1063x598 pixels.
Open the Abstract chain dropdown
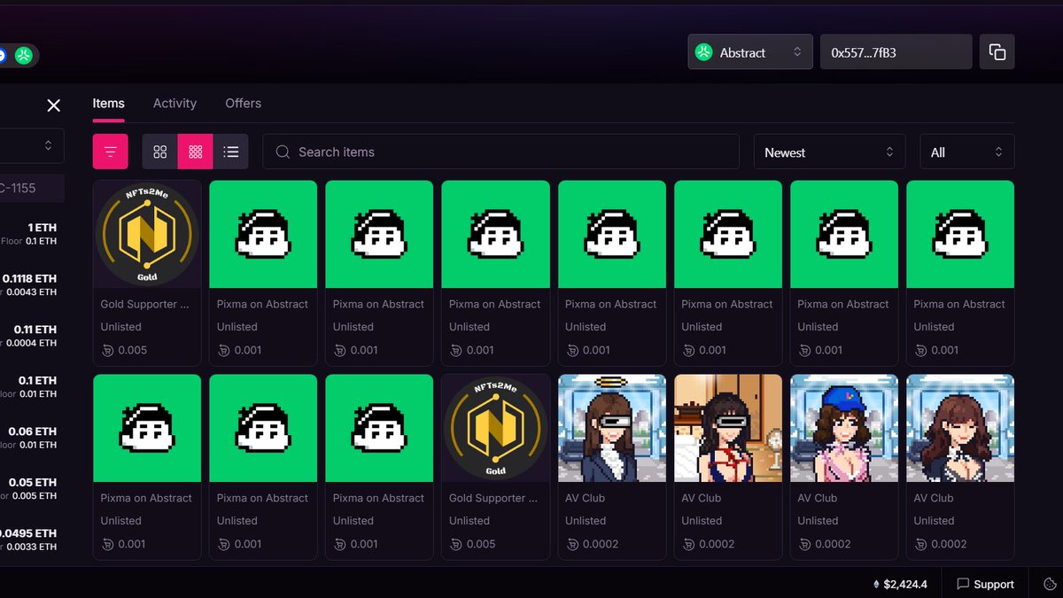tap(750, 52)
